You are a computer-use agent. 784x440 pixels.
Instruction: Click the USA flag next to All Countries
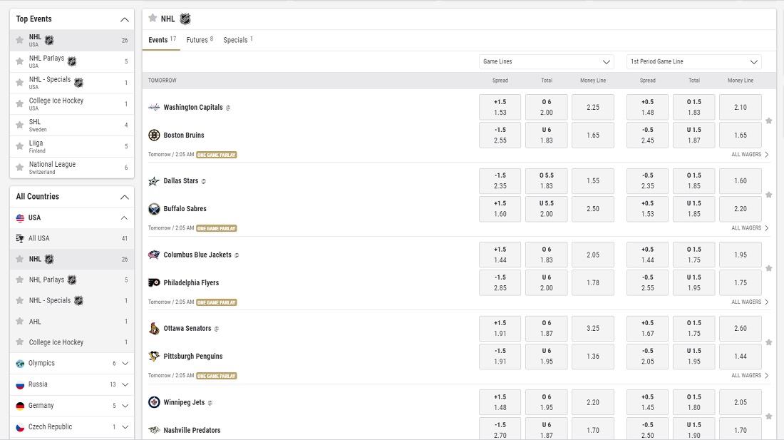coord(18,218)
